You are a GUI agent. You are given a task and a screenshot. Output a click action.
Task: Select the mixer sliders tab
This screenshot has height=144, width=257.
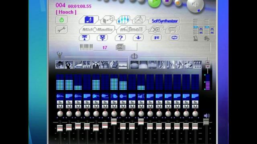(x=124, y=20)
